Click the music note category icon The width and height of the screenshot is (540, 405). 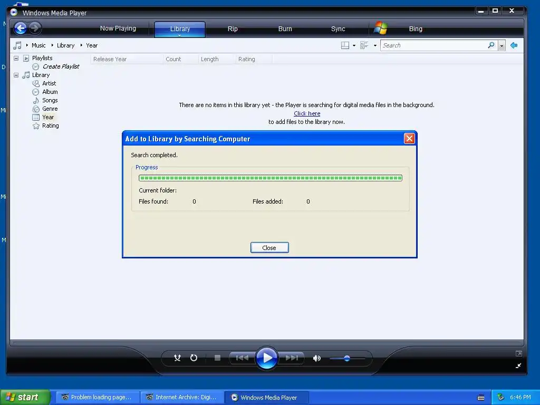(17, 45)
